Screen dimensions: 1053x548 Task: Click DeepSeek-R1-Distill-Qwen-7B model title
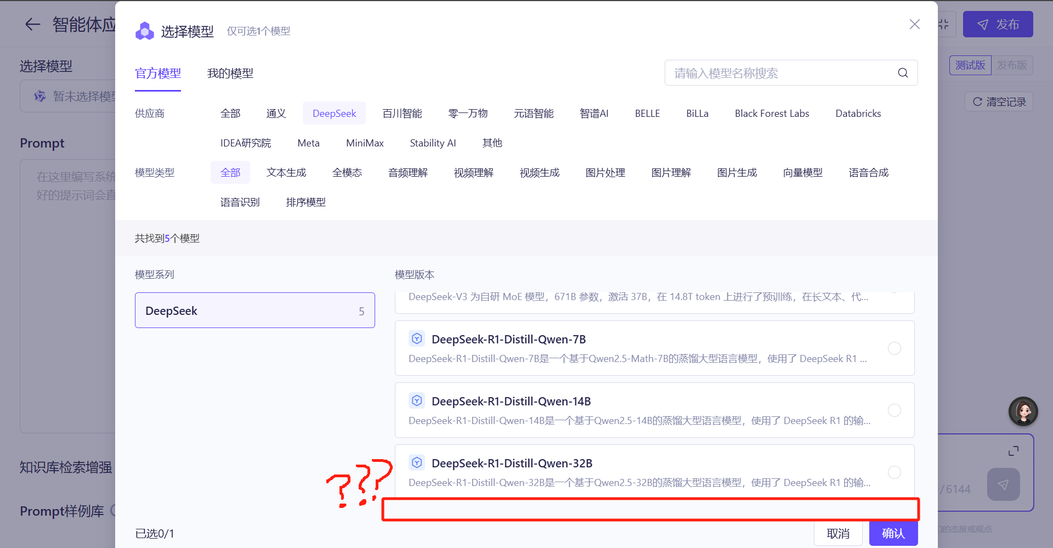(509, 339)
